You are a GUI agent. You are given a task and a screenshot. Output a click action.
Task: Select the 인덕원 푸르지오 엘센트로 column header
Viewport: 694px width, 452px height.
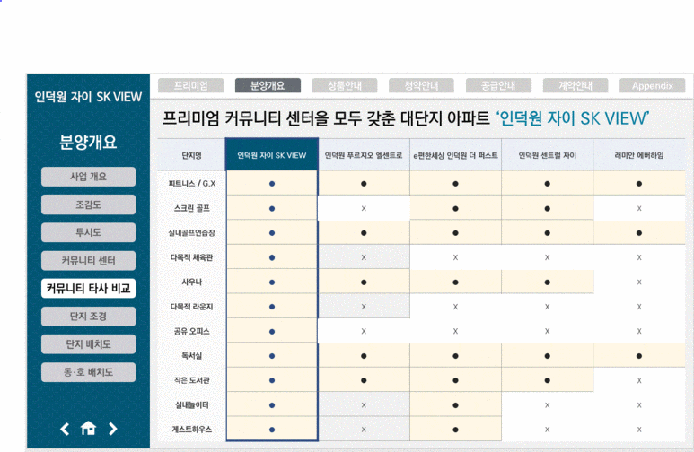point(364,155)
